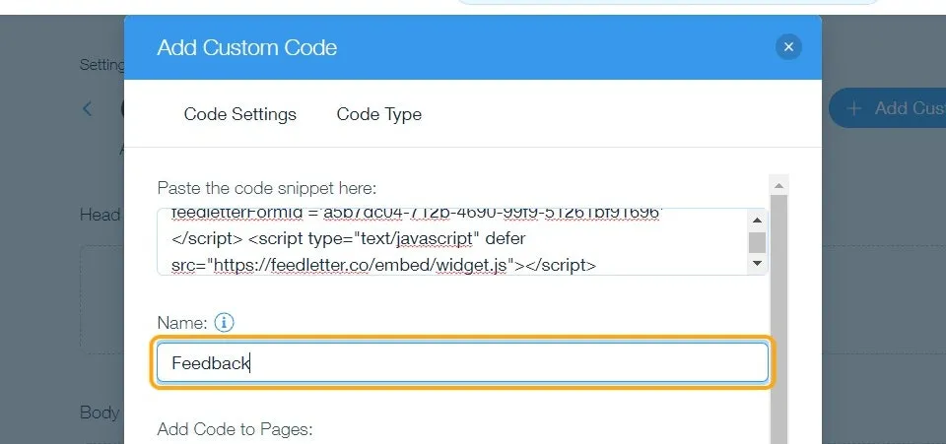This screenshot has height=444, width=946.
Task: Click the Add Custom Code button behind the dialog
Action: (887, 108)
